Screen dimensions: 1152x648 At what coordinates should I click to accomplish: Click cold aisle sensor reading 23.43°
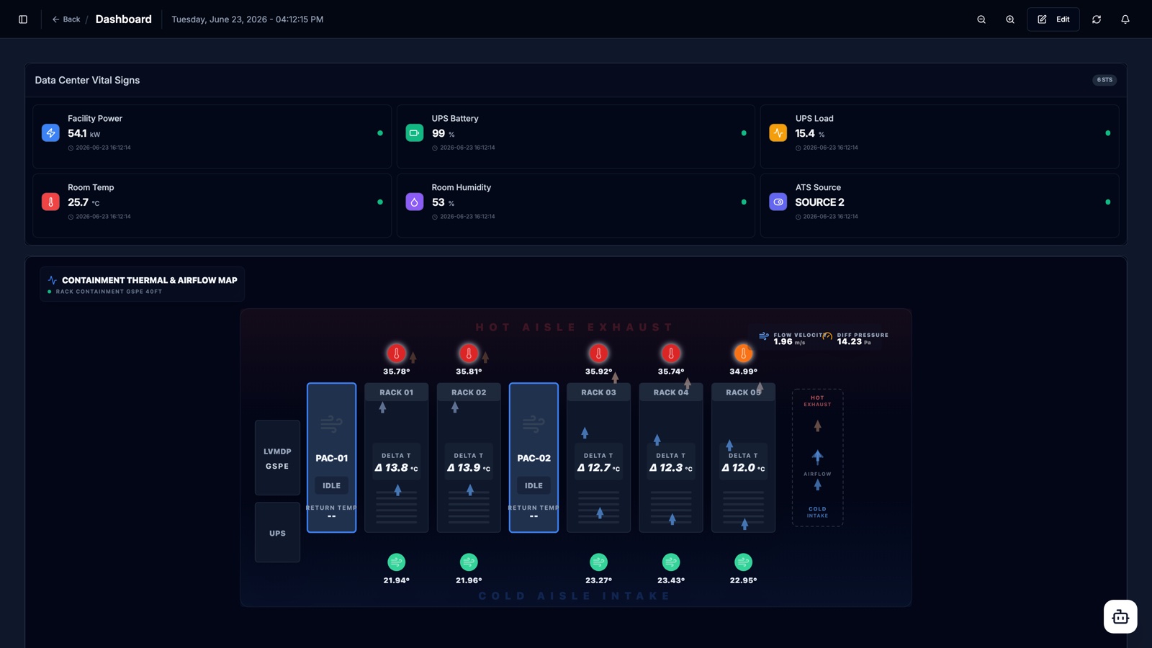(671, 580)
